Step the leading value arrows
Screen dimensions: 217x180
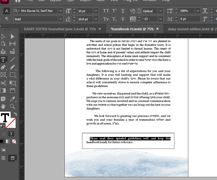point(74,19)
